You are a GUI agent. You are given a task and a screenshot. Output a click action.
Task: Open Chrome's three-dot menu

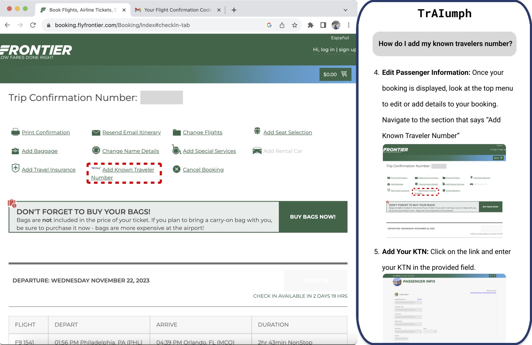348,25
